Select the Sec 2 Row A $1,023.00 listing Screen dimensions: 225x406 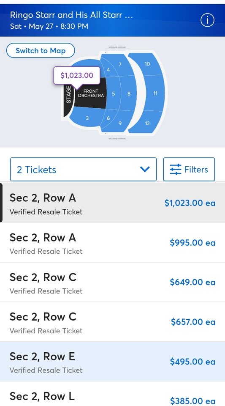coord(112,203)
